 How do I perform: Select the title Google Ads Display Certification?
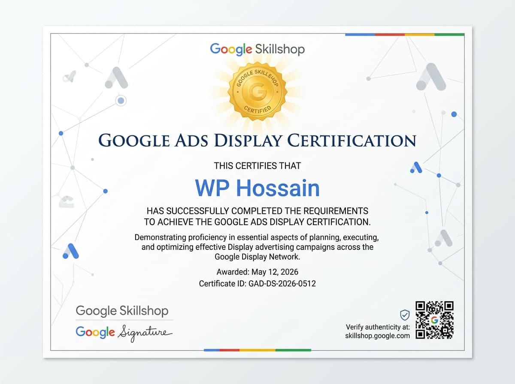click(257, 141)
